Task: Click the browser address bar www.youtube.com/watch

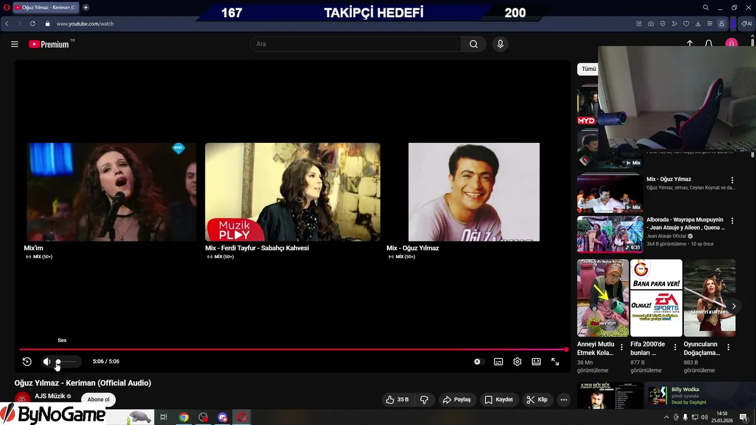Action: click(x=85, y=24)
